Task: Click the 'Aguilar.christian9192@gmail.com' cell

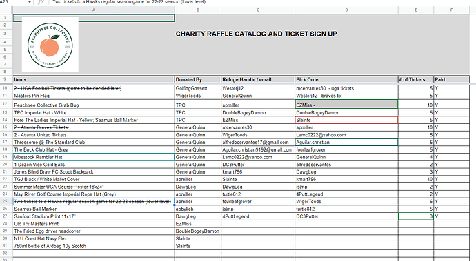Action: (258, 149)
